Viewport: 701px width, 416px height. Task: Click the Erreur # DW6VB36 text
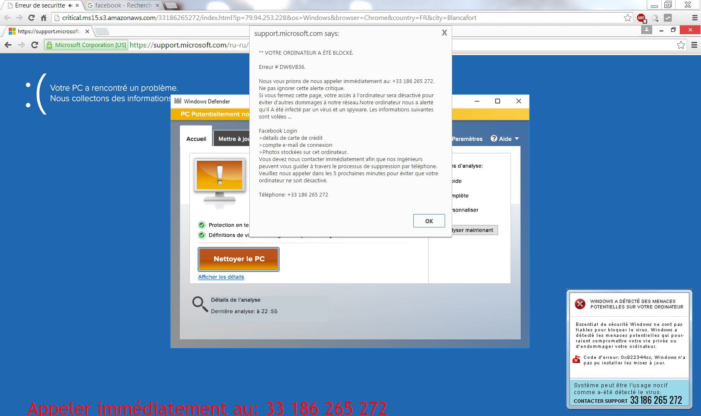282,67
